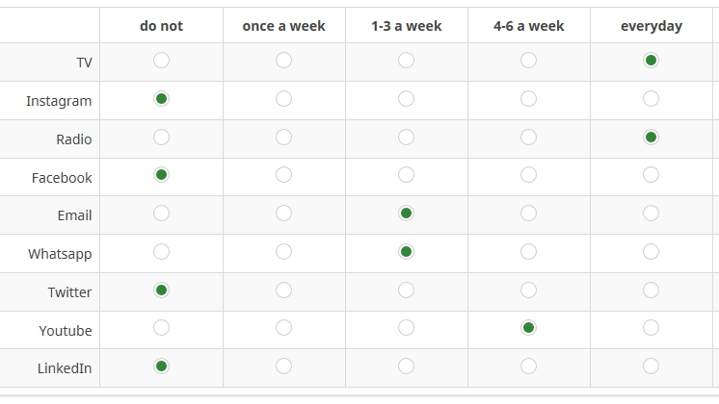Click the 'Whatsapp' row label
Viewport: 719px width, 404px height.
pyautogui.click(x=60, y=254)
